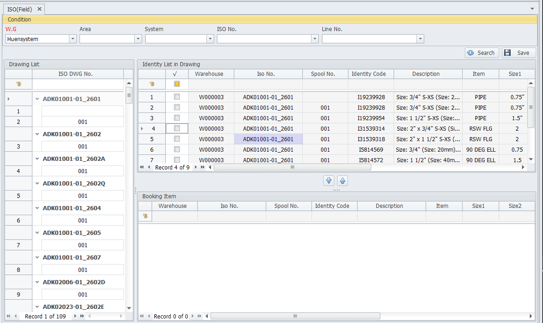Click the Save button
Viewport: 543px width, 323px height.
pyautogui.click(x=518, y=53)
